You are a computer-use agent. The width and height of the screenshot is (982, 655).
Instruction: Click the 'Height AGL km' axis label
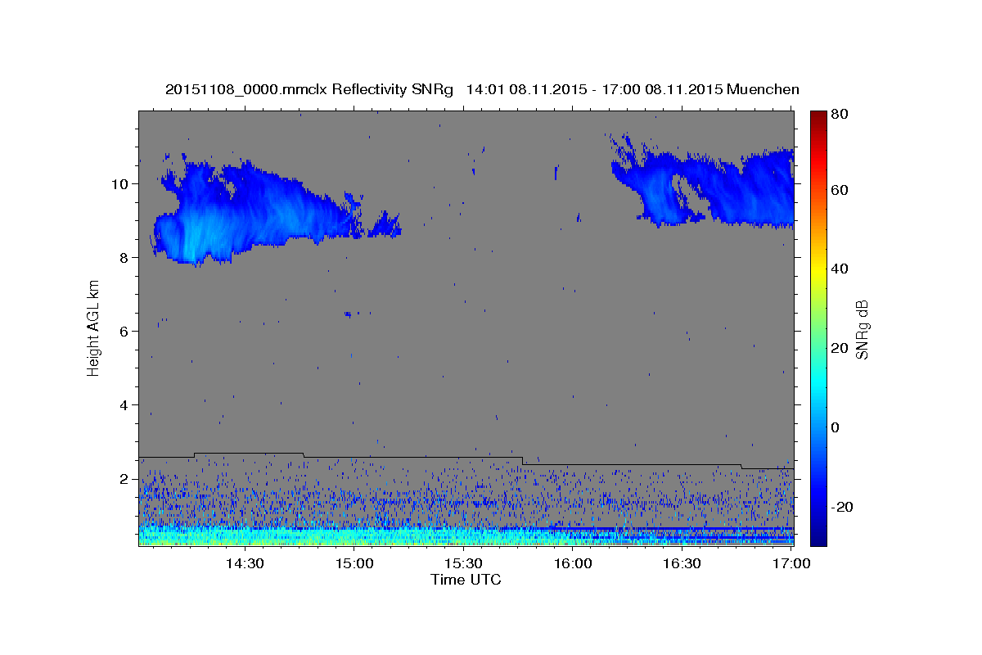[x=94, y=327]
